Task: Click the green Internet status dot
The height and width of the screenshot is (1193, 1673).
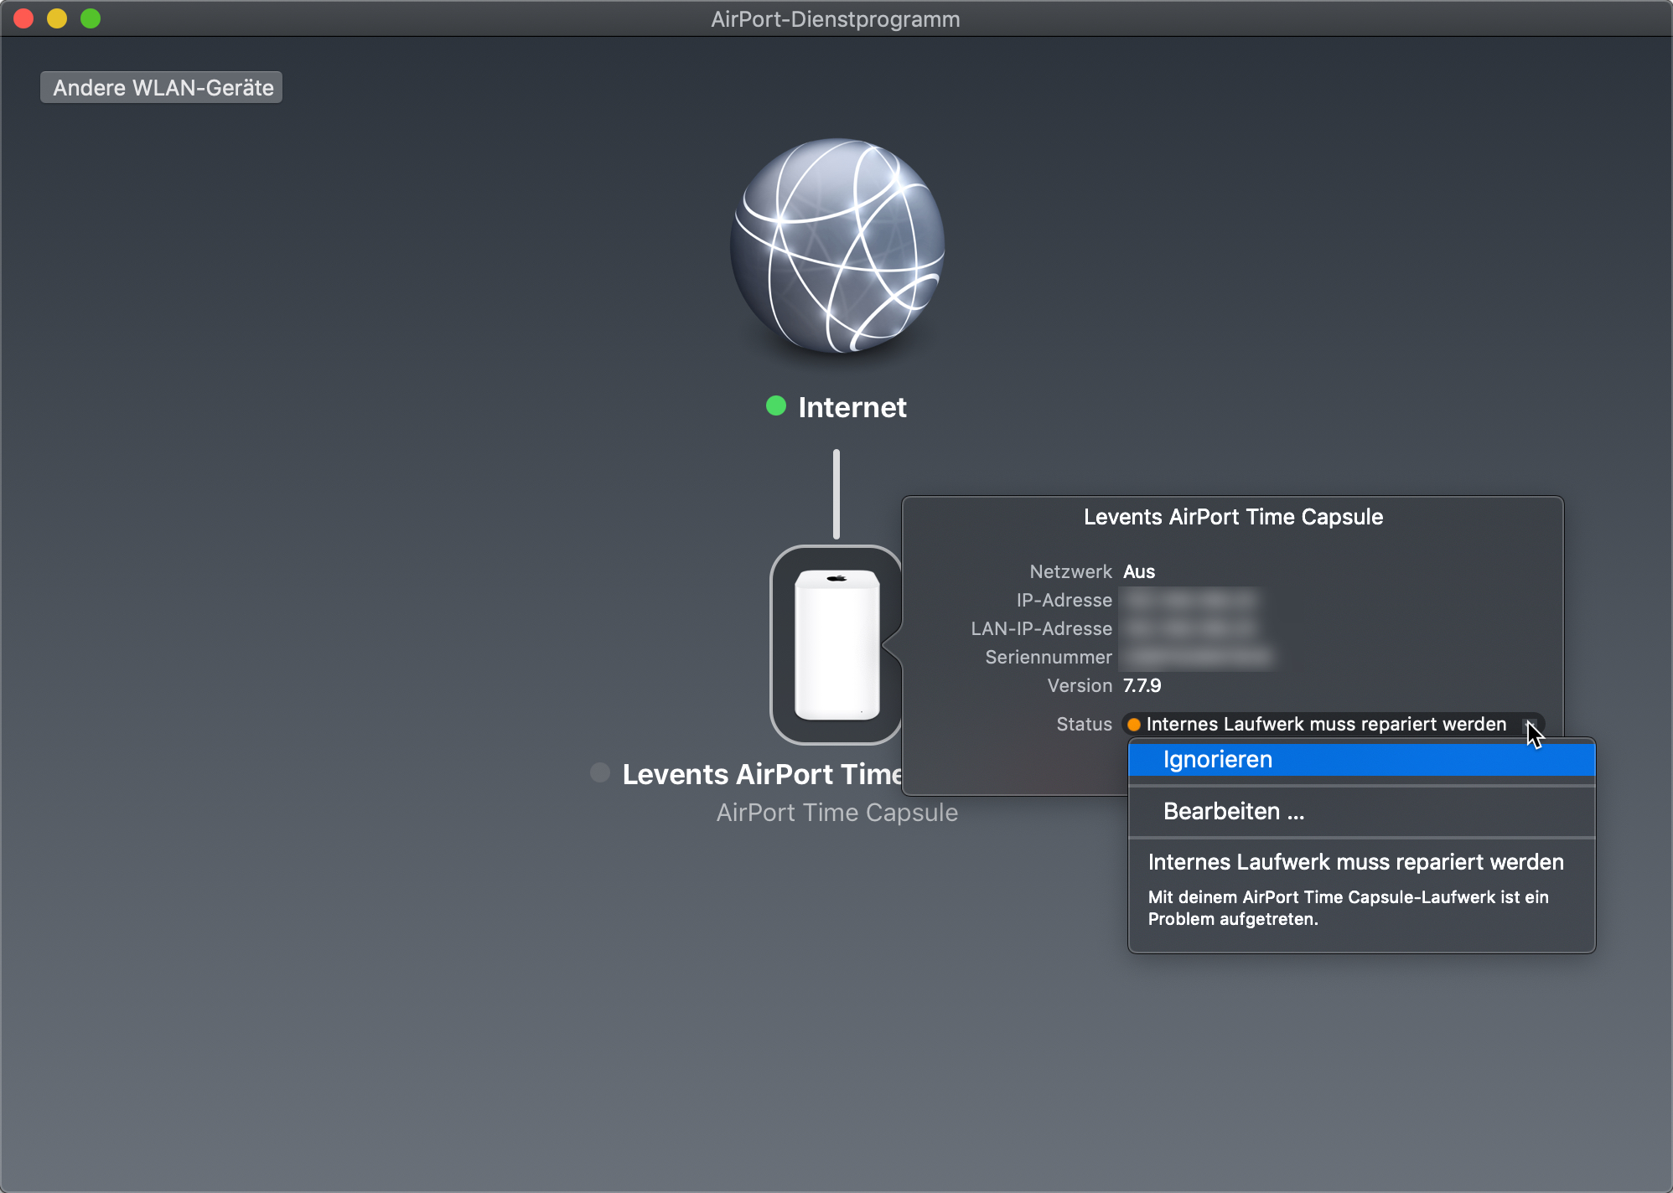Action: pos(776,406)
